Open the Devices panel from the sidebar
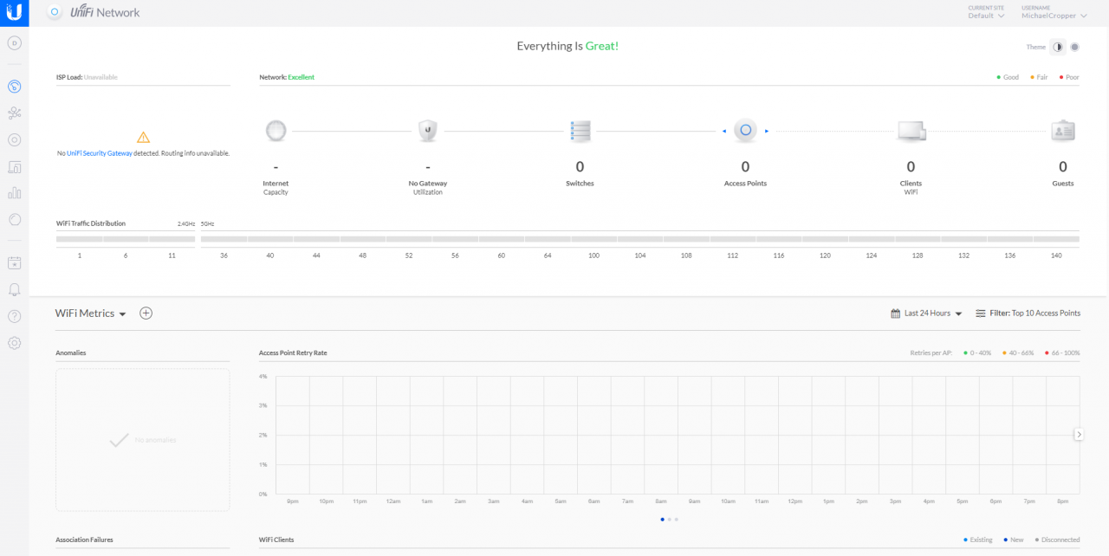 pos(14,166)
